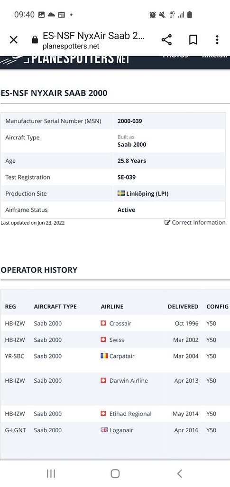Tap the lock icon for site security
The height and width of the screenshot is (487, 230).
click(x=35, y=40)
